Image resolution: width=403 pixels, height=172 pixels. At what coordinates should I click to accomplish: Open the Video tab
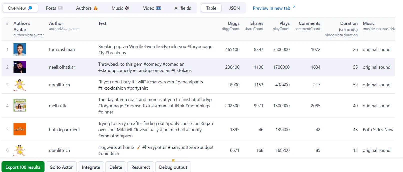point(152,8)
